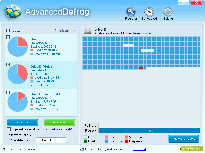Open the About link

32,149
